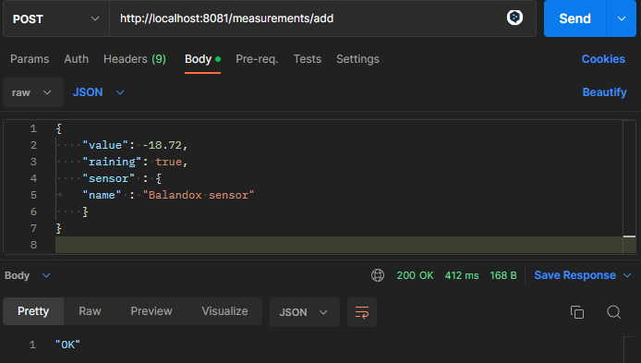Image resolution: width=641 pixels, height=363 pixels.
Task: Open the Pre-req. tab
Action: point(257,59)
